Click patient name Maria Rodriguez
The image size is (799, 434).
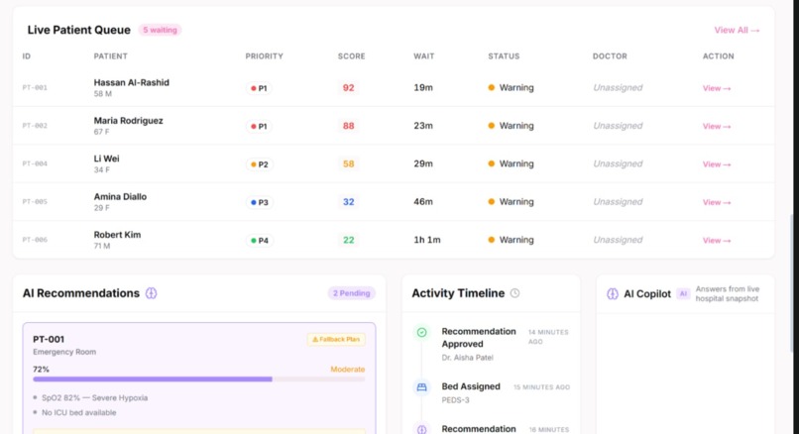pyautogui.click(x=129, y=121)
